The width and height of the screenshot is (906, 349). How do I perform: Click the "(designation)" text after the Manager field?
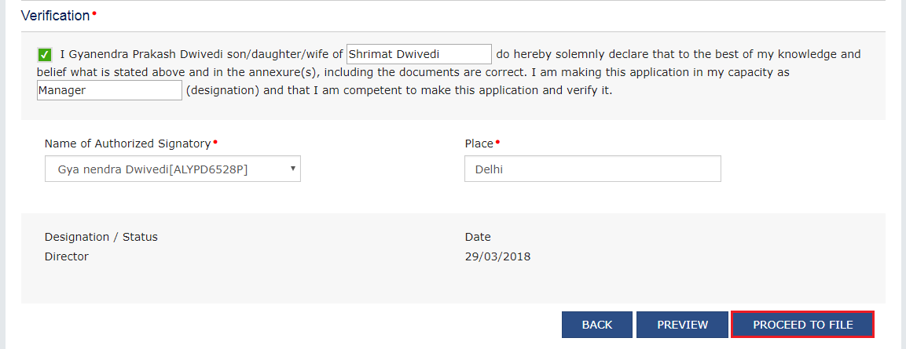click(222, 90)
